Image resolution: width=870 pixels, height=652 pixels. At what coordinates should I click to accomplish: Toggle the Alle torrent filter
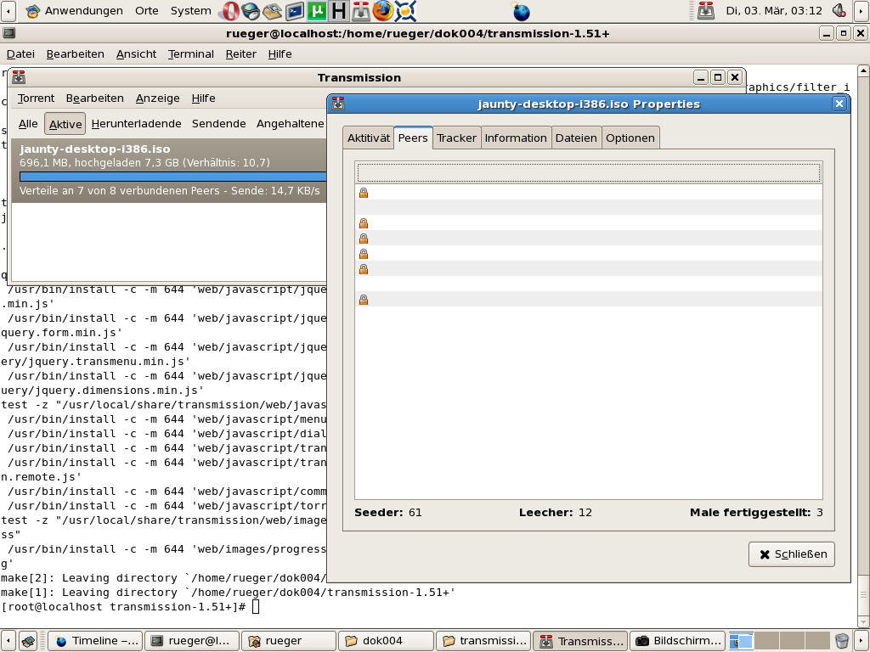click(28, 124)
